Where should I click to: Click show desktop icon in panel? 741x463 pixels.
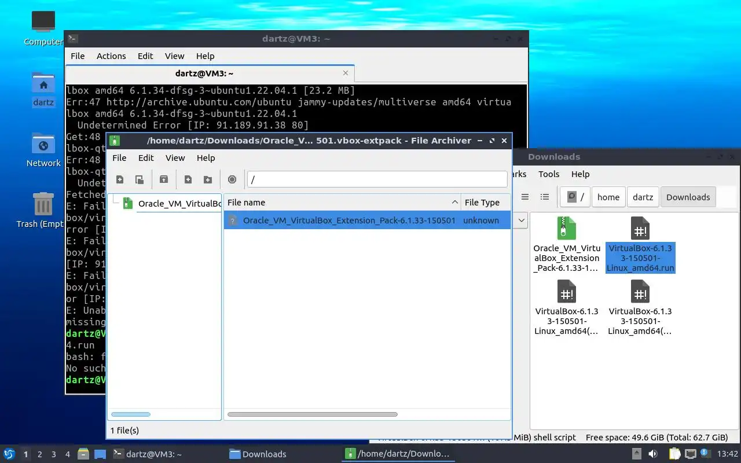[100, 454]
